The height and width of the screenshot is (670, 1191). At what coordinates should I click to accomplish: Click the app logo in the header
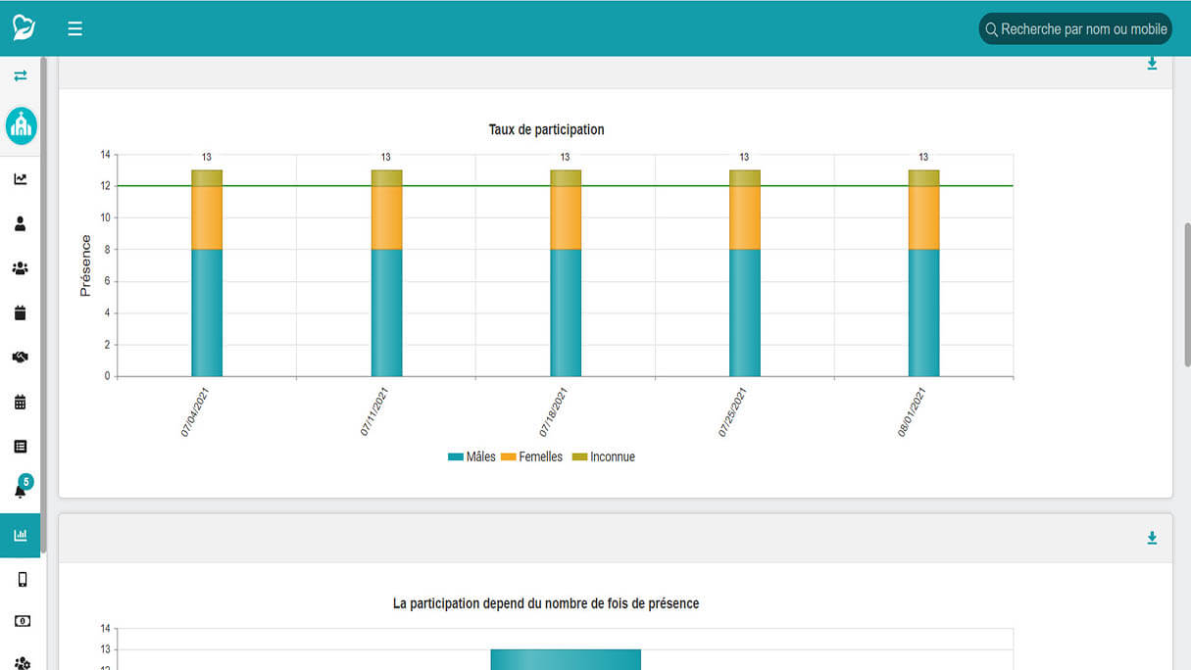(x=24, y=28)
